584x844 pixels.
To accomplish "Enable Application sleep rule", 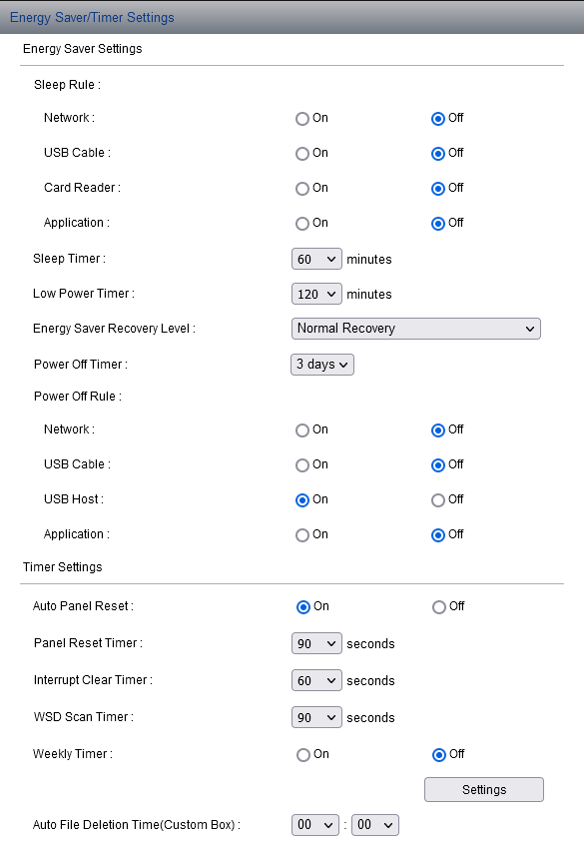I will 300,223.
